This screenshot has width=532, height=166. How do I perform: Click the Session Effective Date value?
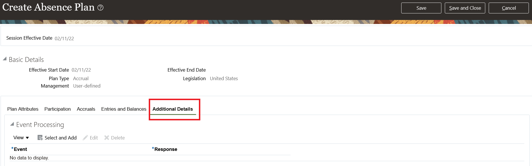coord(64,39)
